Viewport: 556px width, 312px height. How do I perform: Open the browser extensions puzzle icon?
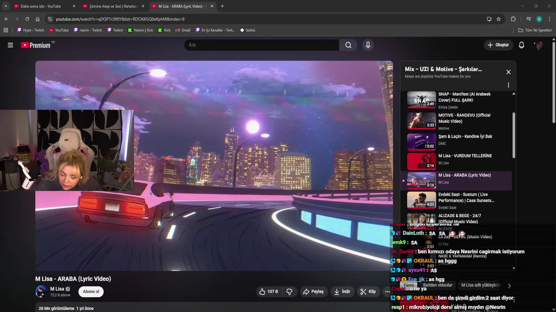click(x=513, y=19)
